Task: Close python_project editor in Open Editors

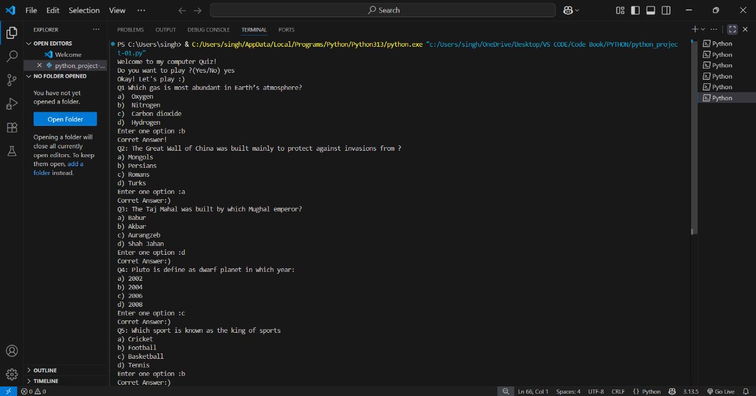Action: point(39,66)
